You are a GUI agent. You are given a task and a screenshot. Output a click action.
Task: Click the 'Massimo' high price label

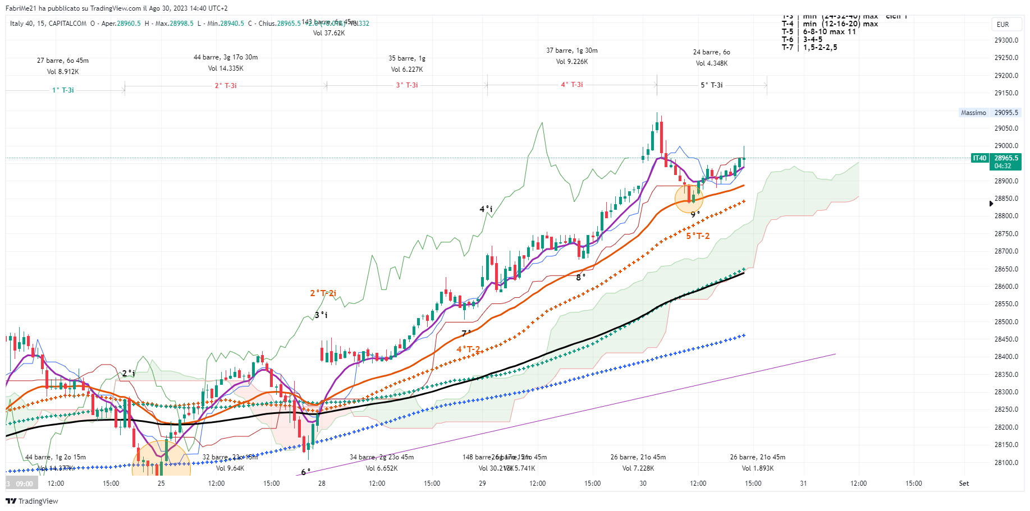pyautogui.click(x=973, y=113)
